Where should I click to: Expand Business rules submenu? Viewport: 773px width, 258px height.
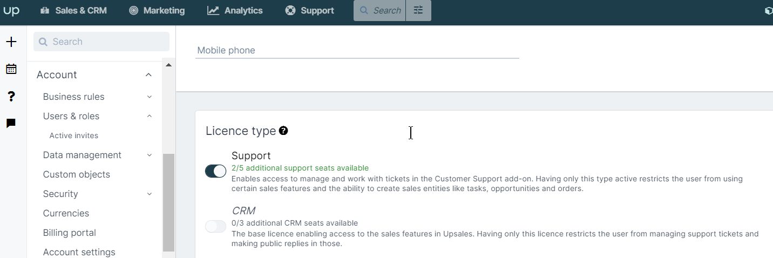(x=150, y=97)
